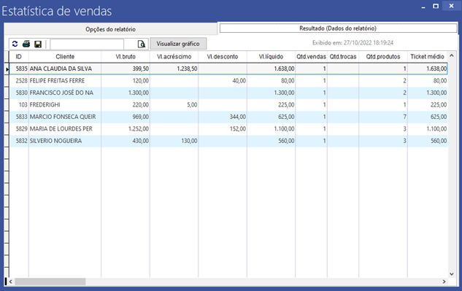Click the scroll up arrow of the table
This screenshot has width=462, height=291.
(x=451, y=55)
